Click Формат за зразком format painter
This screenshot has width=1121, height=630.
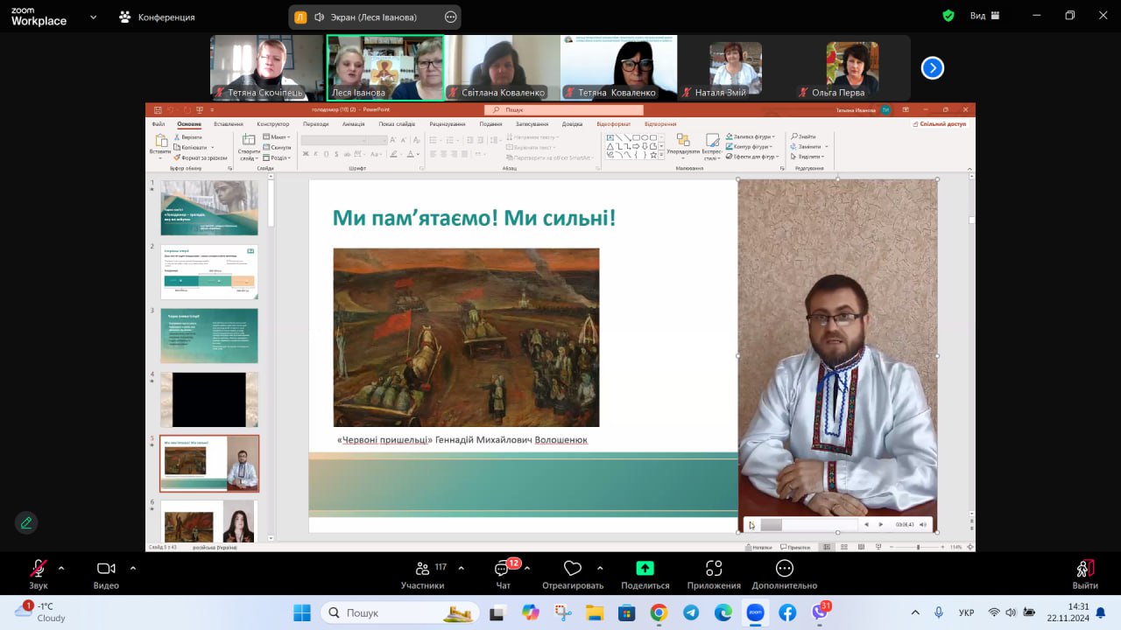pos(199,157)
